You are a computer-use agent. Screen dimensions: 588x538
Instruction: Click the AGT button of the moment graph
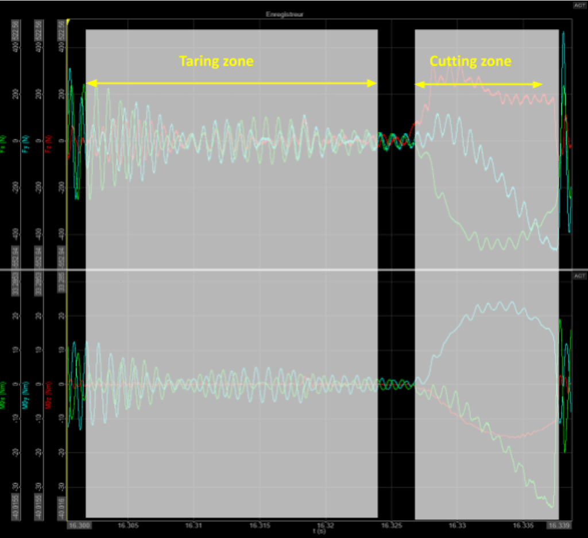tap(579, 276)
